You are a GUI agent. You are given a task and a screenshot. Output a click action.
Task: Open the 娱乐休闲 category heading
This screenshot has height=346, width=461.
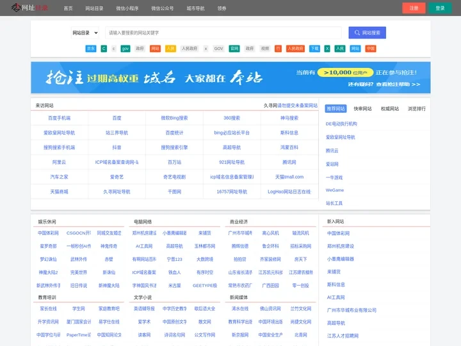[x=47, y=222]
